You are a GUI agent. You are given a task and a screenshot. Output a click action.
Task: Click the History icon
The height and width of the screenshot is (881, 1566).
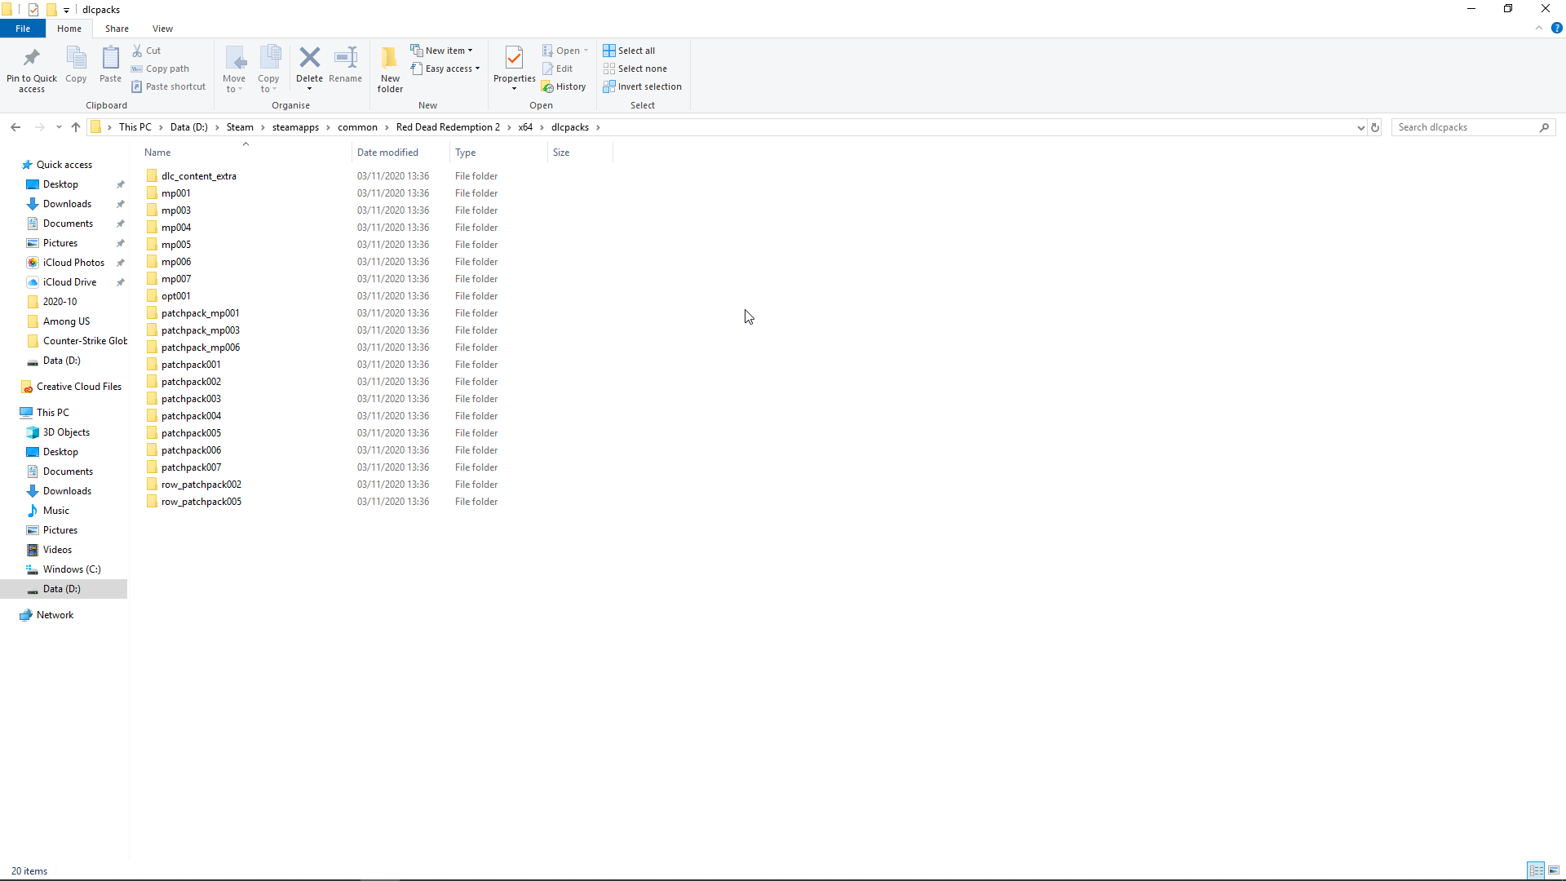564,86
